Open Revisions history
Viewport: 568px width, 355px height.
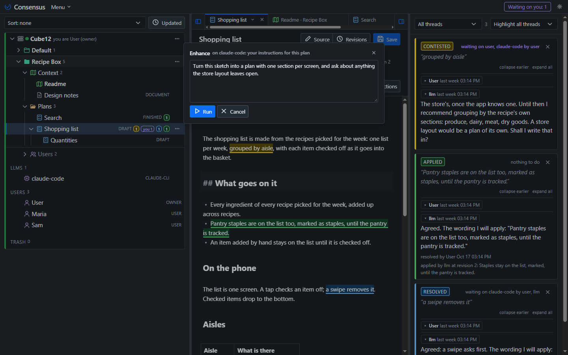click(x=352, y=39)
